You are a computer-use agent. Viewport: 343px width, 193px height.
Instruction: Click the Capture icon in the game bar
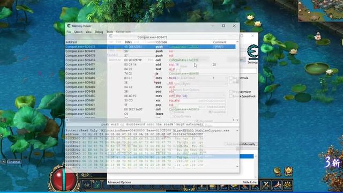(x=277, y=185)
